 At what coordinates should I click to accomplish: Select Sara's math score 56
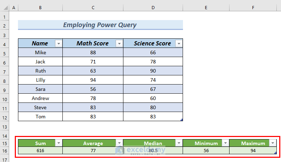93,89
